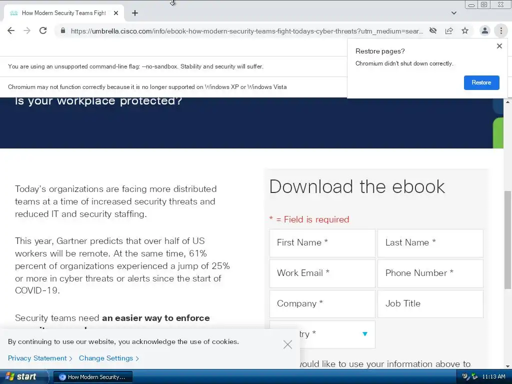This screenshot has width=512, height=384.
Task: Expand the Country dropdown arrow
Action: (365, 333)
